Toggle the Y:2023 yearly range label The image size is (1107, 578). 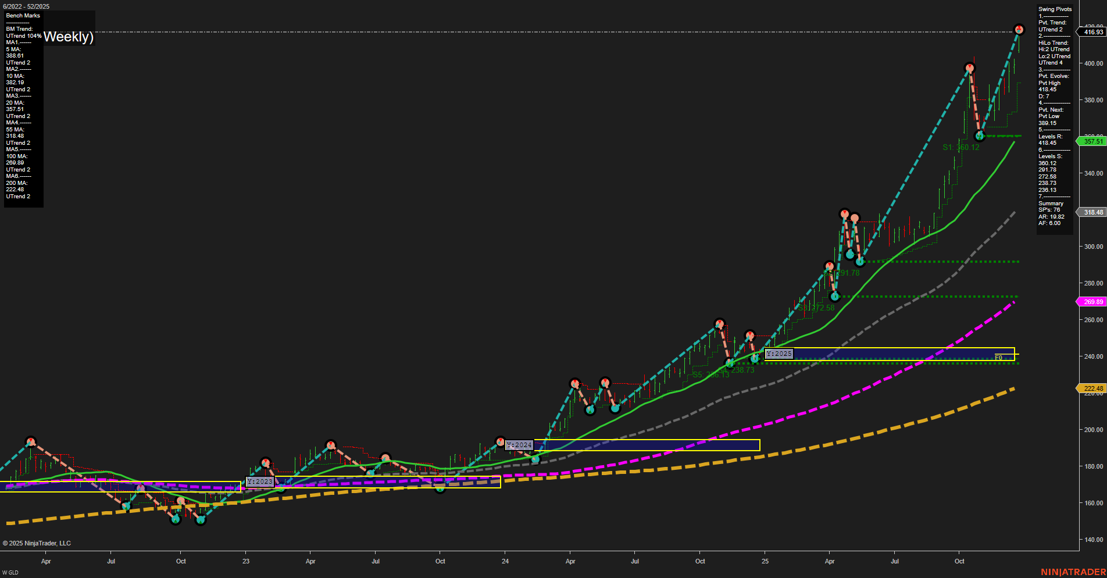coord(260,481)
